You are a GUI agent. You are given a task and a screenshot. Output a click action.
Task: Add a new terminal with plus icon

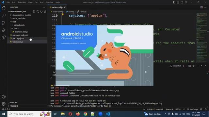(184, 66)
